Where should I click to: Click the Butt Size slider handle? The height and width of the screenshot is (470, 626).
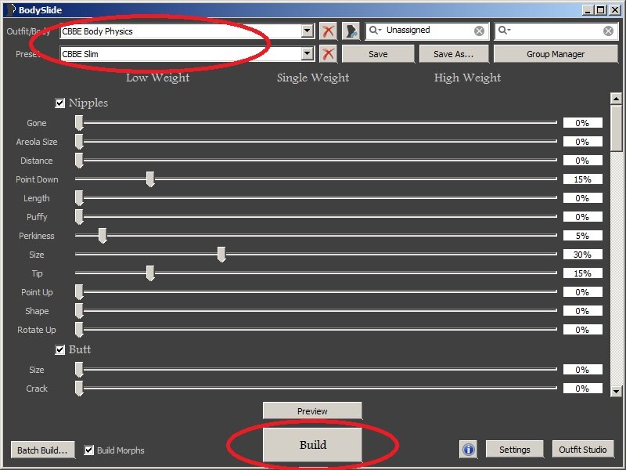pyautogui.click(x=79, y=370)
